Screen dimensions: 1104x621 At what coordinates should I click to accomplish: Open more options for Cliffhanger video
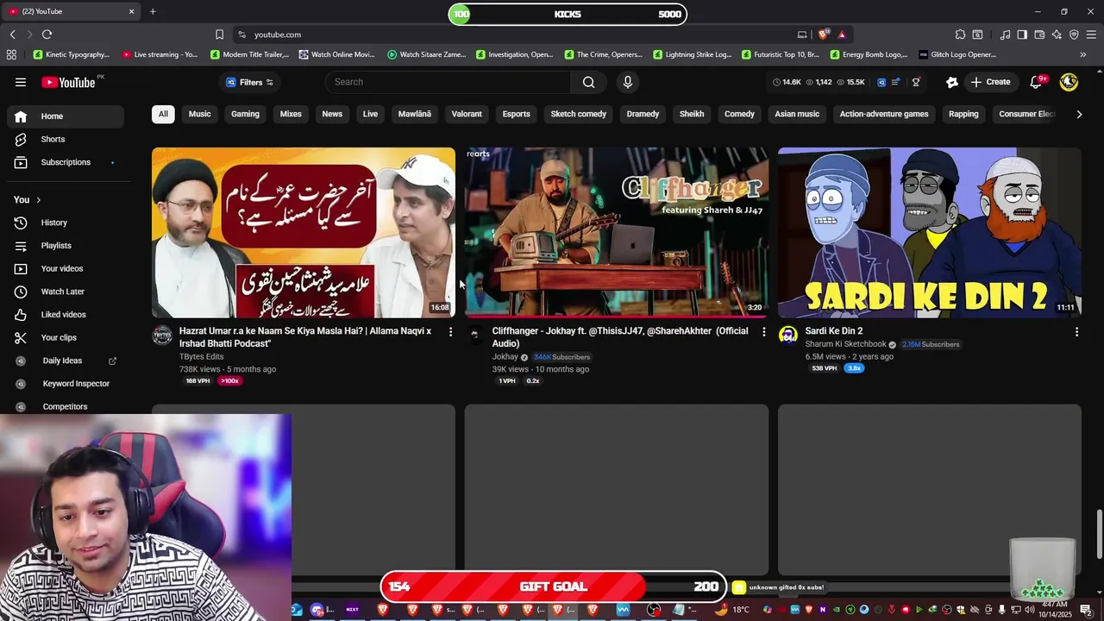(x=763, y=332)
